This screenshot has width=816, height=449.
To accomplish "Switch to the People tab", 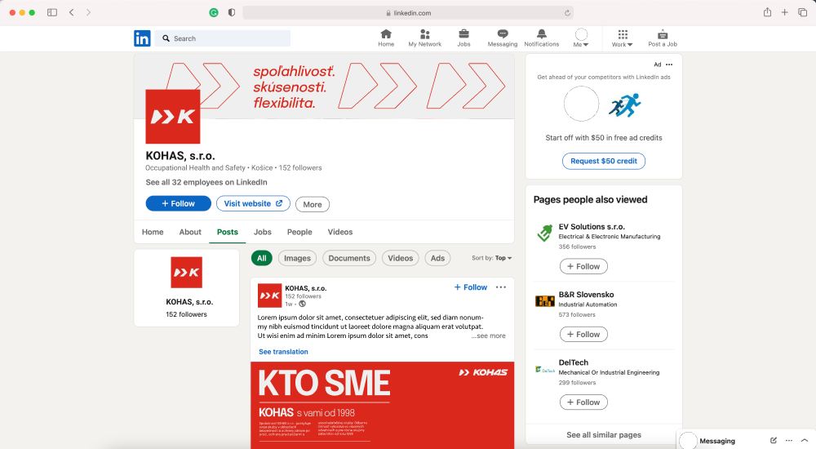I will pyautogui.click(x=299, y=233).
